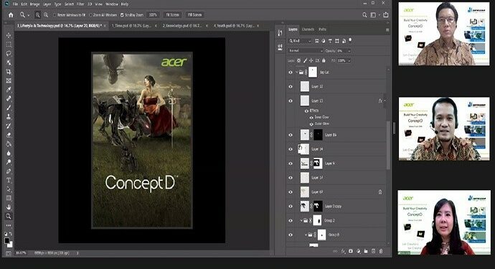Select the Eyedropper tool
This screenshot has width=495, height=269.
[9, 90]
